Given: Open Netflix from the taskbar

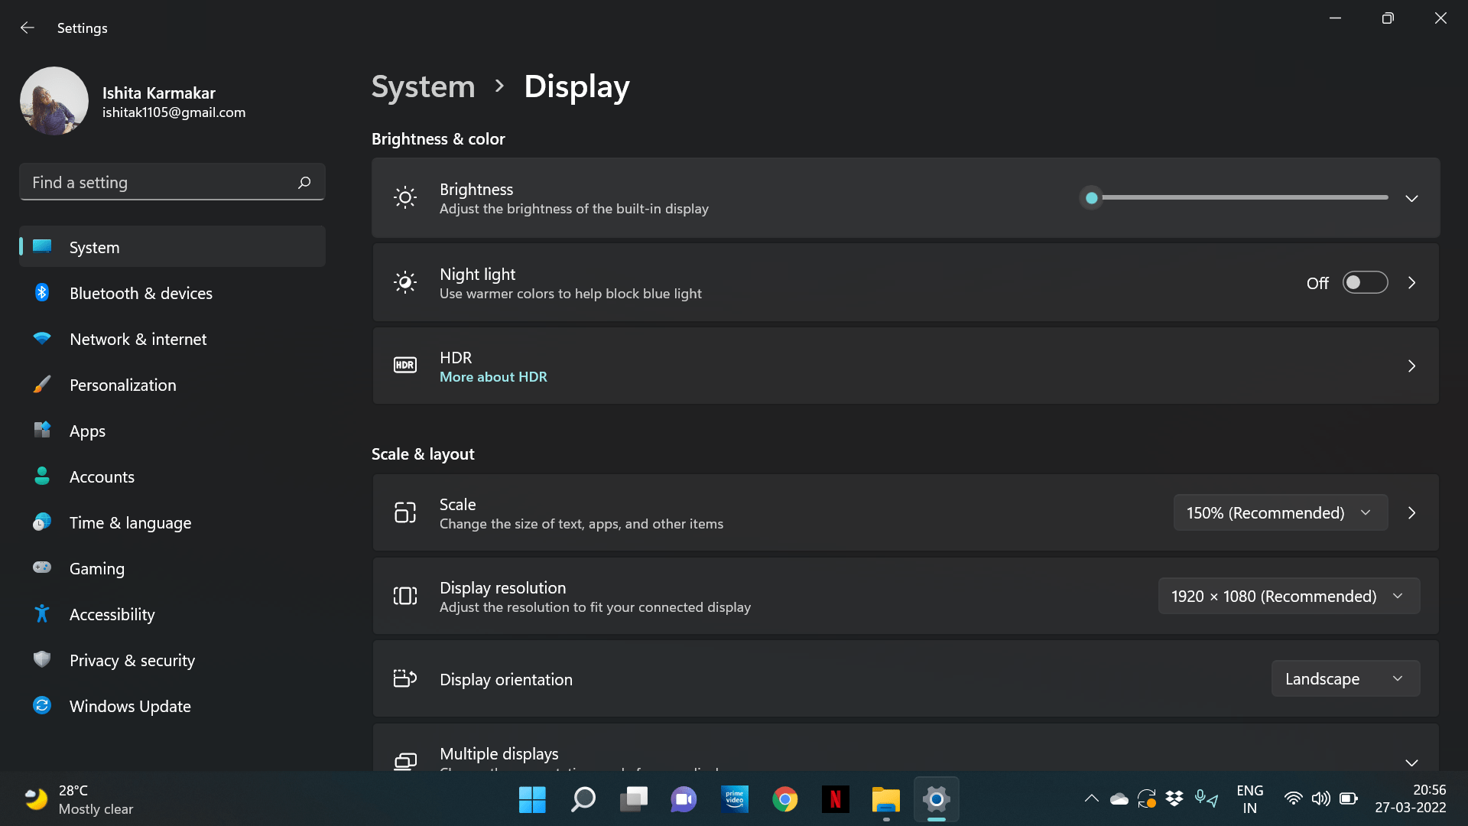Looking at the screenshot, I should [x=835, y=799].
